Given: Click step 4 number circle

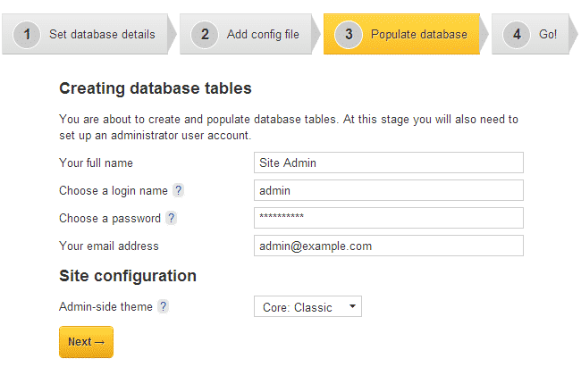Looking at the screenshot, I should (517, 35).
